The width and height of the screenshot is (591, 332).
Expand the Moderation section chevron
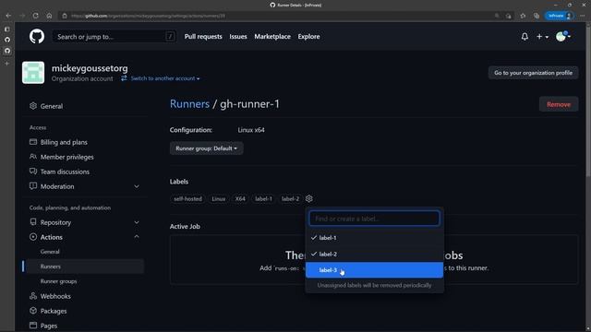click(137, 186)
